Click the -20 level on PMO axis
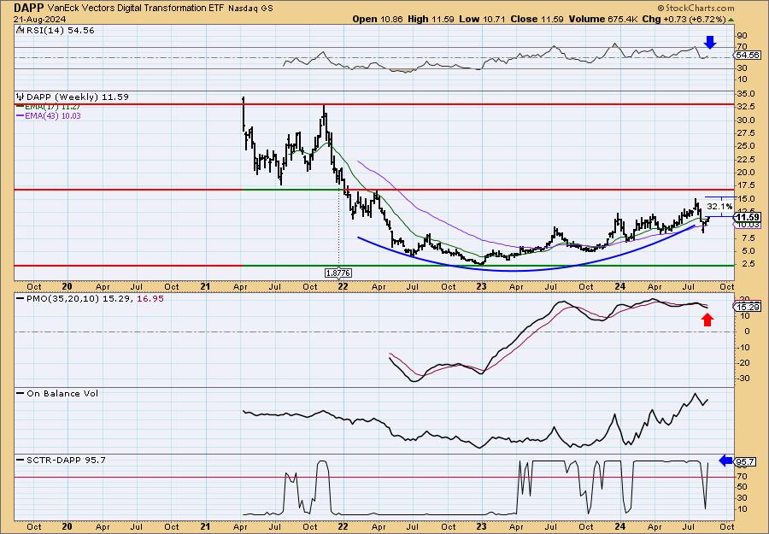The width and height of the screenshot is (769, 534). (x=743, y=363)
